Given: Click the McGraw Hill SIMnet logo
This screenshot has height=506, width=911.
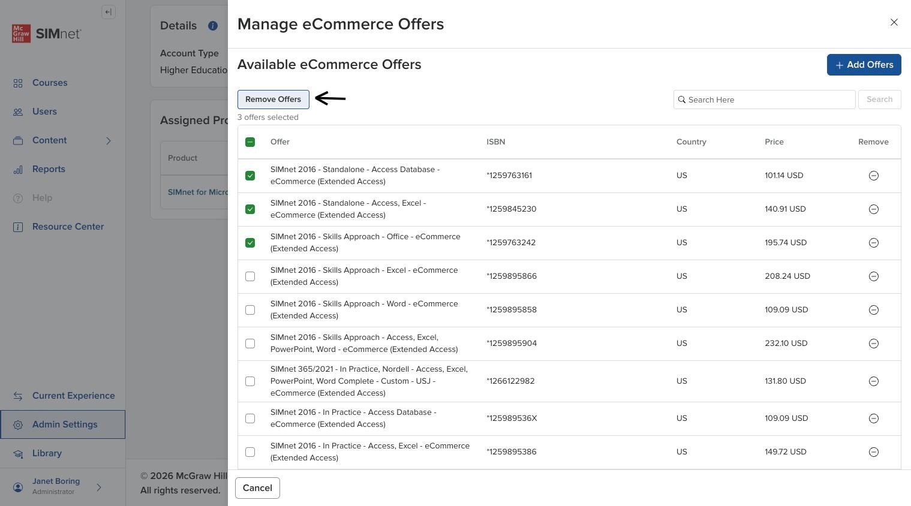Looking at the screenshot, I should point(46,34).
